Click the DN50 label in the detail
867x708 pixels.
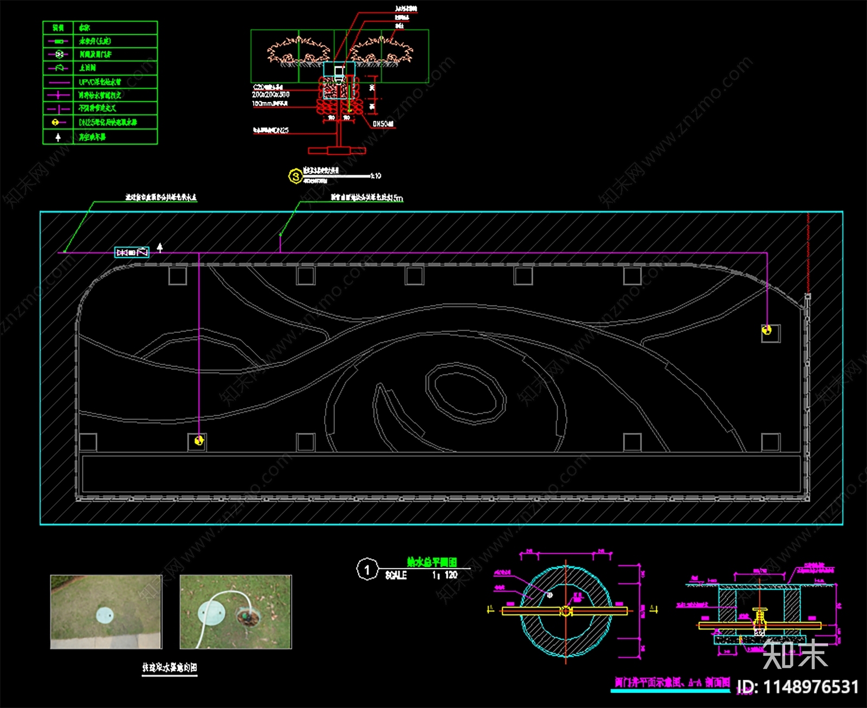pyautogui.click(x=384, y=124)
